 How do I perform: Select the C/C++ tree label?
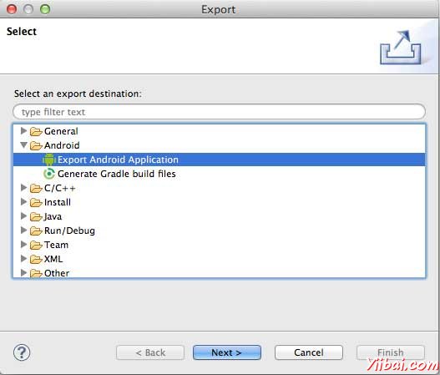(60, 188)
